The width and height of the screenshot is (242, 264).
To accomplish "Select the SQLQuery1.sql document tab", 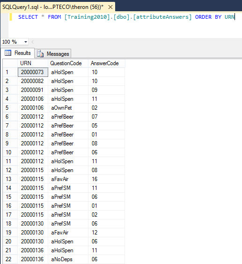I will 58,7.
